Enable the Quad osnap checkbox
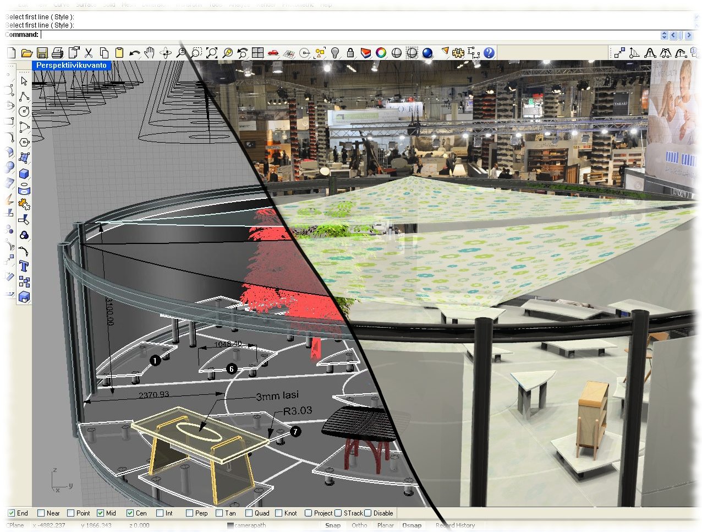Viewport: 702px width, 532px height. pyautogui.click(x=249, y=513)
